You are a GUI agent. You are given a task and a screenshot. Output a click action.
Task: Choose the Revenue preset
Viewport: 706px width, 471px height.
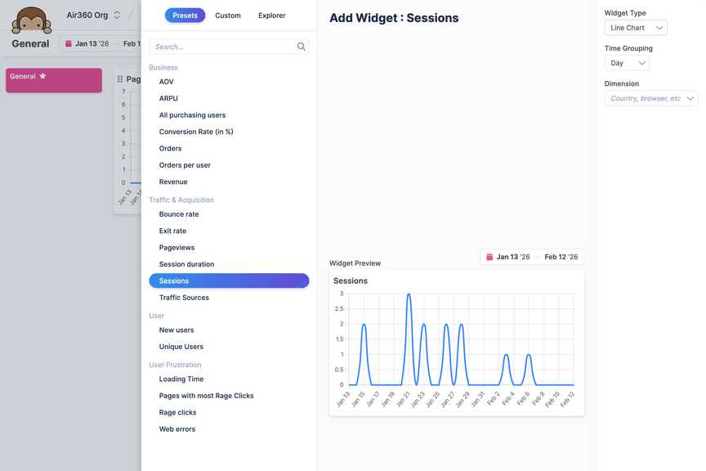173,182
